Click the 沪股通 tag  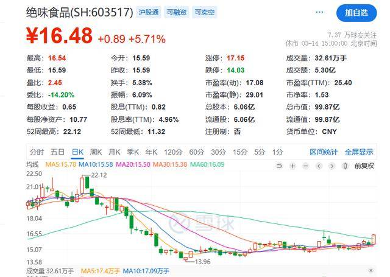[149, 12]
